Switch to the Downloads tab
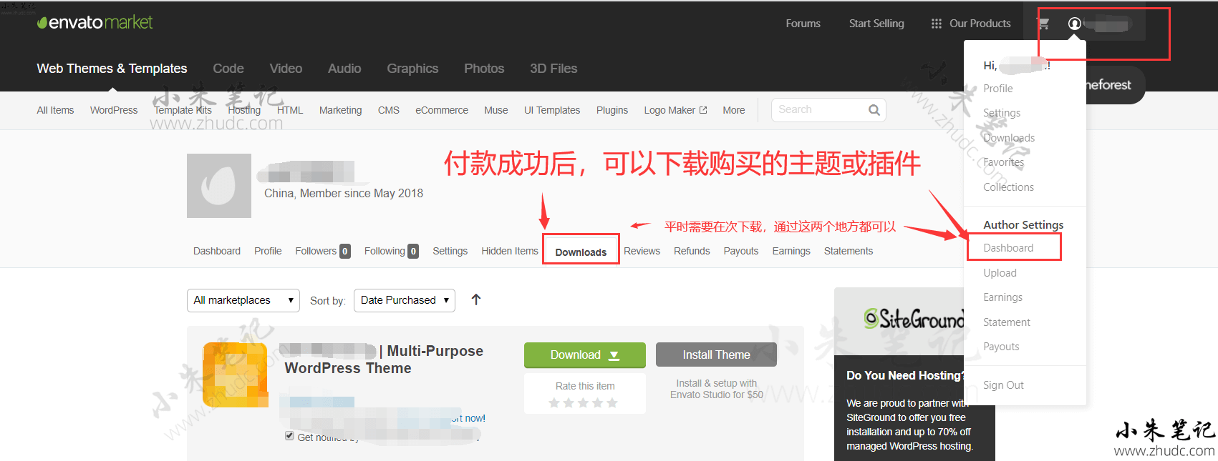Image resolution: width=1218 pixels, height=461 pixels. 581,252
